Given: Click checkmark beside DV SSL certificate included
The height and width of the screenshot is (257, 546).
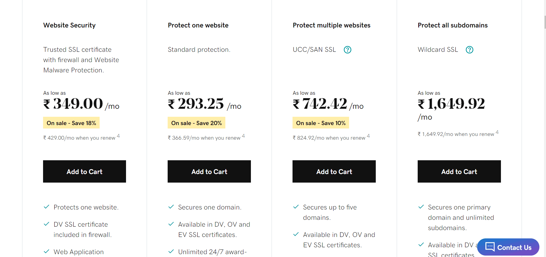Looking at the screenshot, I should tap(47, 224).
